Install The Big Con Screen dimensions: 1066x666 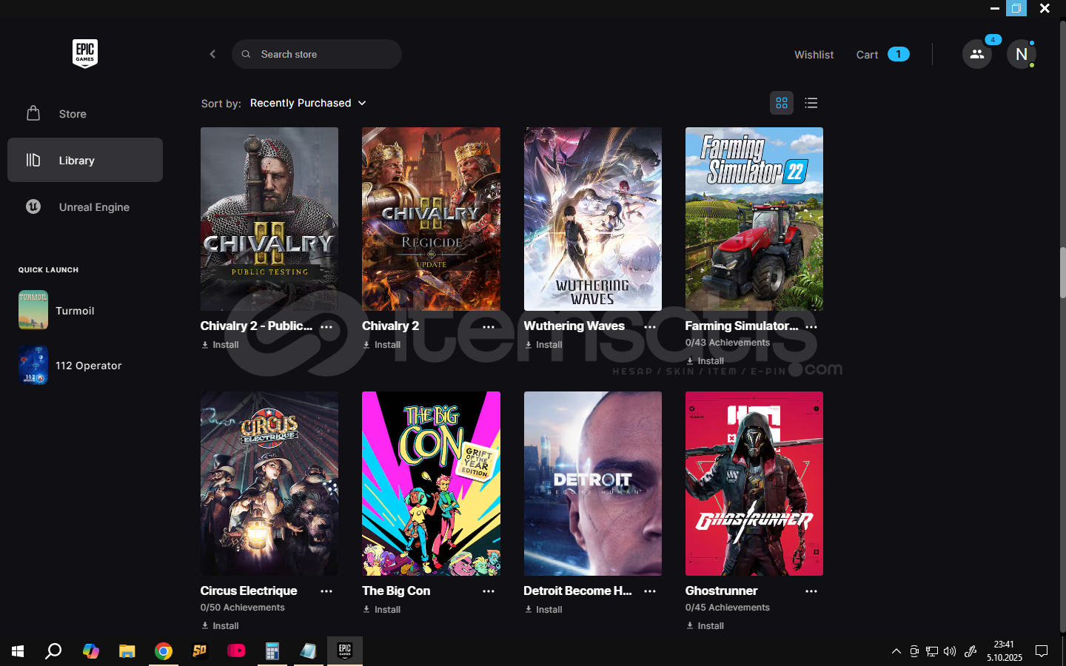[x=381, y=610]
